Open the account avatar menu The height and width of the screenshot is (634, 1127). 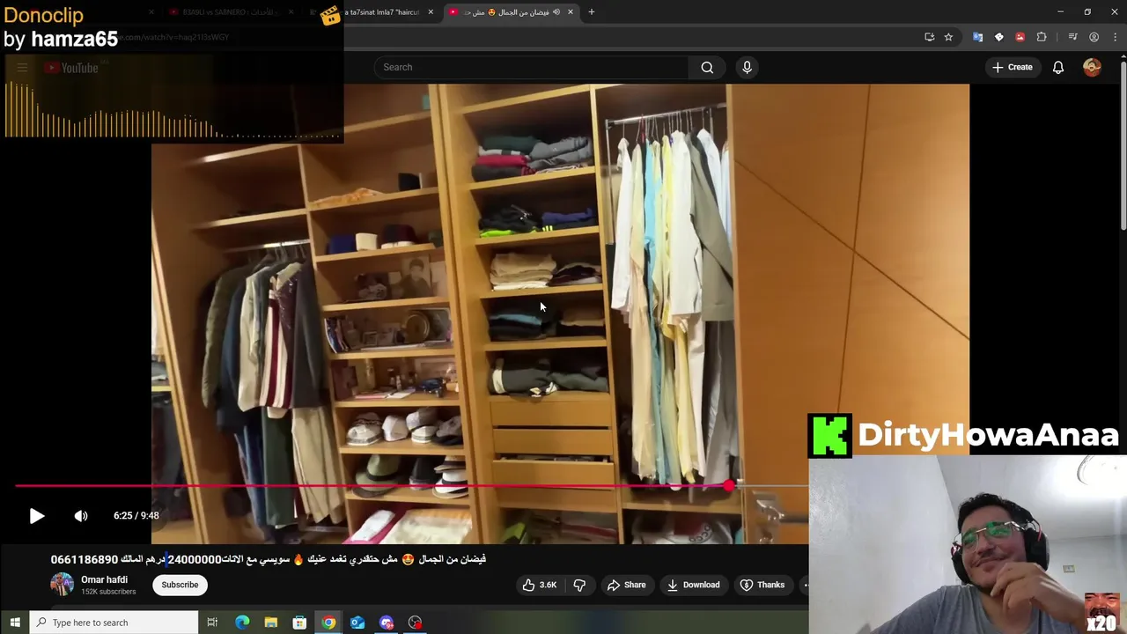(x=1092, y=67)
